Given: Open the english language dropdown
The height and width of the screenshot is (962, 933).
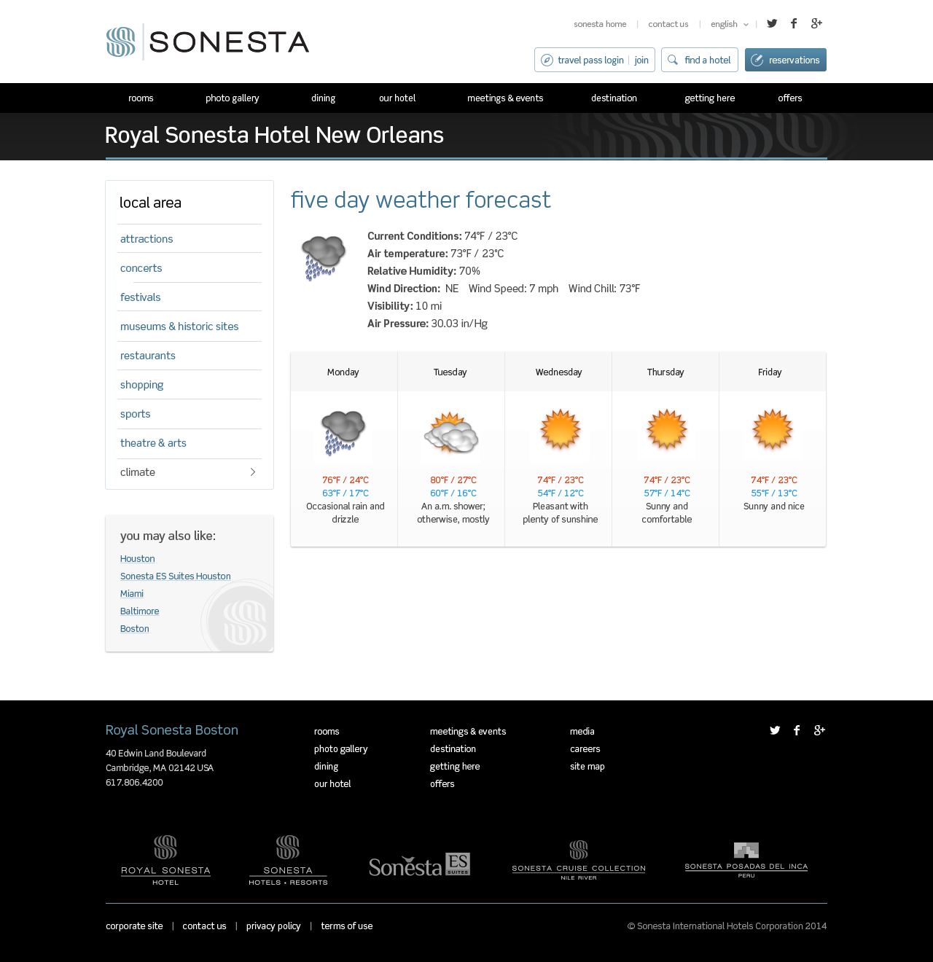Looking at the screenshot, I should pyautogui.click(x=730, y=24).
